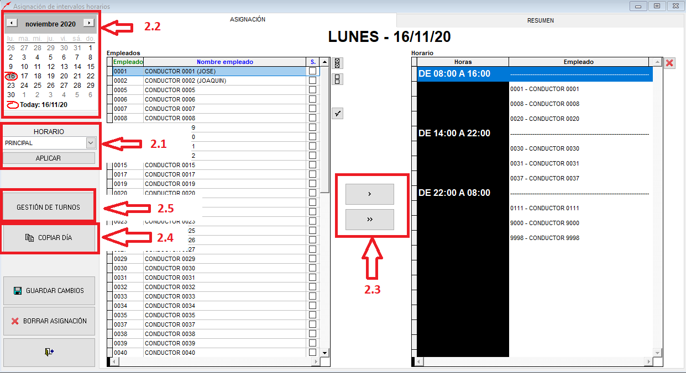Check the box for CONDUCTOR 0001 (JOSE)

(x=313, y=71)
